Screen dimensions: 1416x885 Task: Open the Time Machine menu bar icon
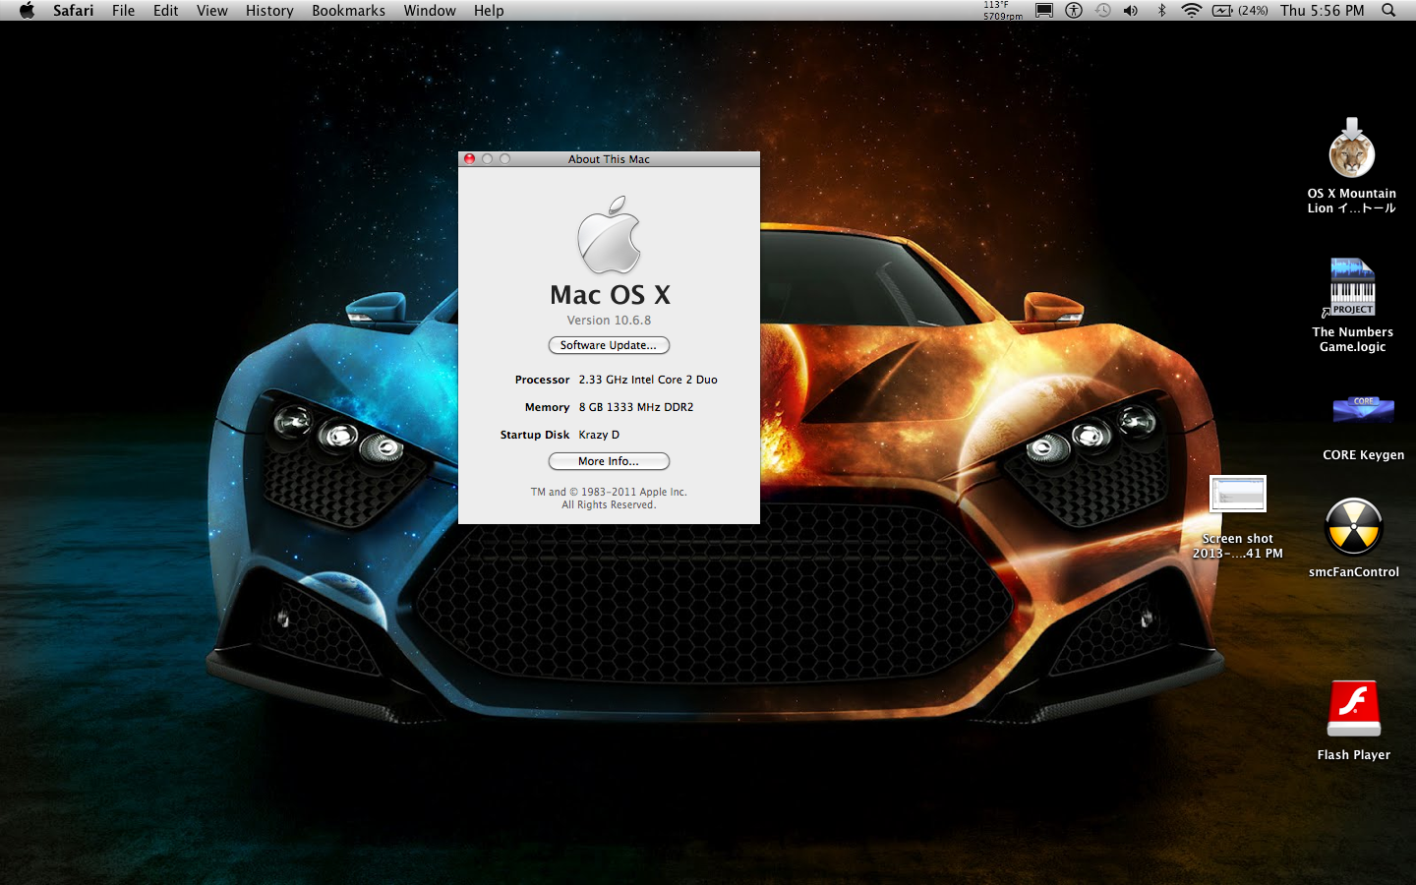point(1103,11)
